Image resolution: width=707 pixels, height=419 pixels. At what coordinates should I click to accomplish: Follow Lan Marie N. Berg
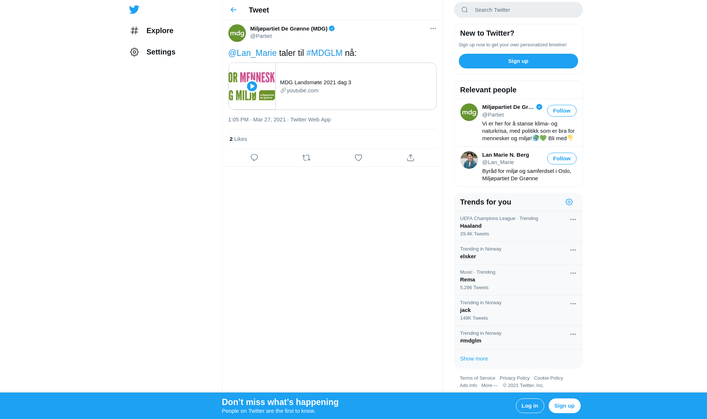562,159
